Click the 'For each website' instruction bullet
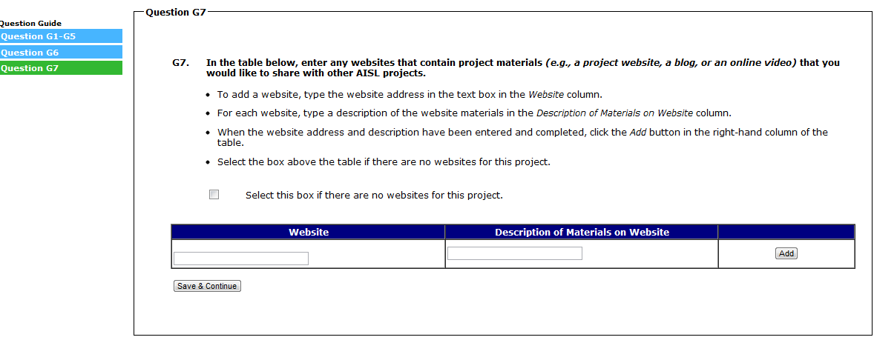874x340 pixels. click(x=474, y=113)
